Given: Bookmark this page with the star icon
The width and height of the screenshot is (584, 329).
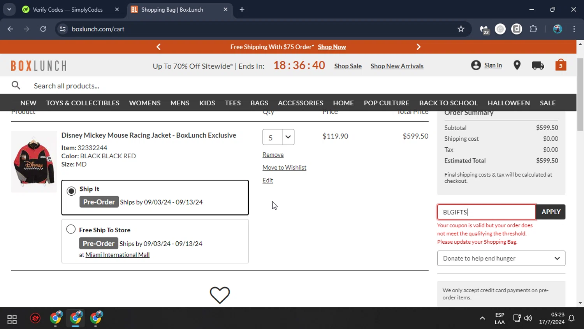Looking at the screenshot, I should pos(461,29).
